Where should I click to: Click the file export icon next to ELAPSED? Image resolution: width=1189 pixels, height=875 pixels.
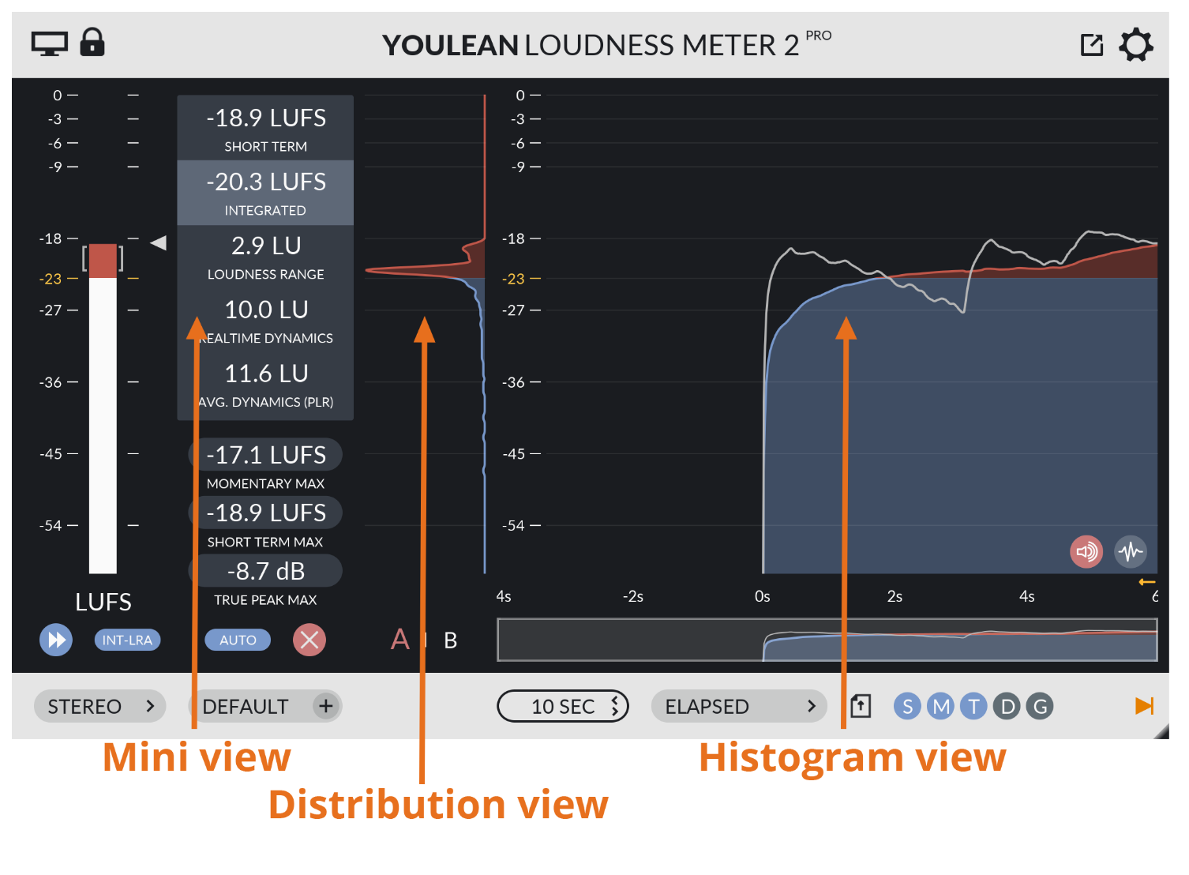(x=860, y=706)
